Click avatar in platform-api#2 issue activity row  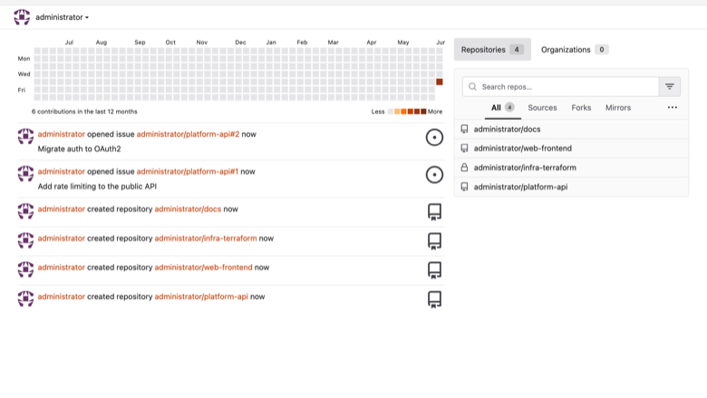25,136
